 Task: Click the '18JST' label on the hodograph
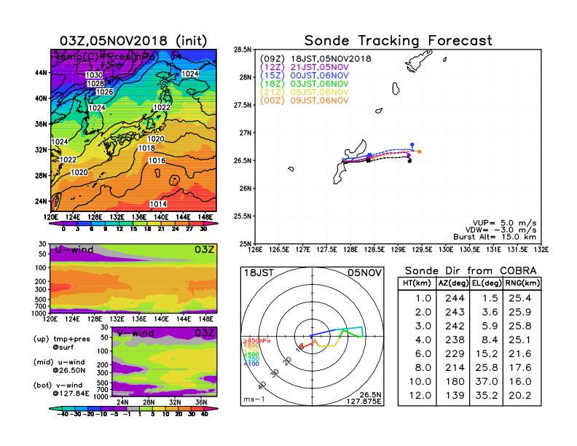[259, 273]
